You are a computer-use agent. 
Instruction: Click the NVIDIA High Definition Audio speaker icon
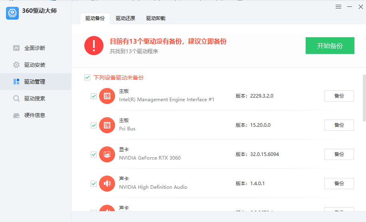107,184
